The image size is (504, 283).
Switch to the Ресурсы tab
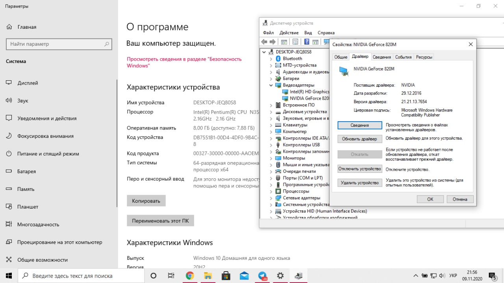pos(424,57)
